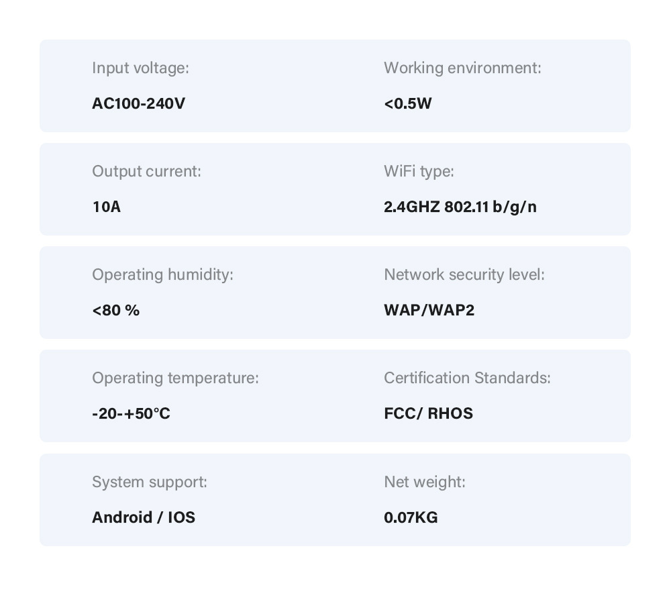Select the 0.07KG weight value
The image size is (671, 614).
tap(411, 517)
